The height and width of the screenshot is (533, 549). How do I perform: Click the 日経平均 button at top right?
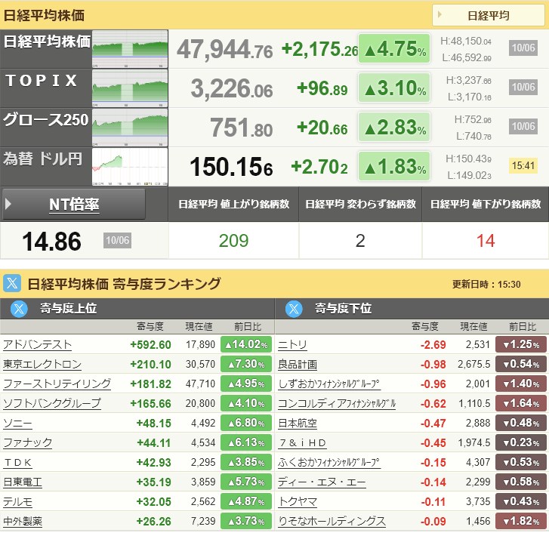[488, 15]
